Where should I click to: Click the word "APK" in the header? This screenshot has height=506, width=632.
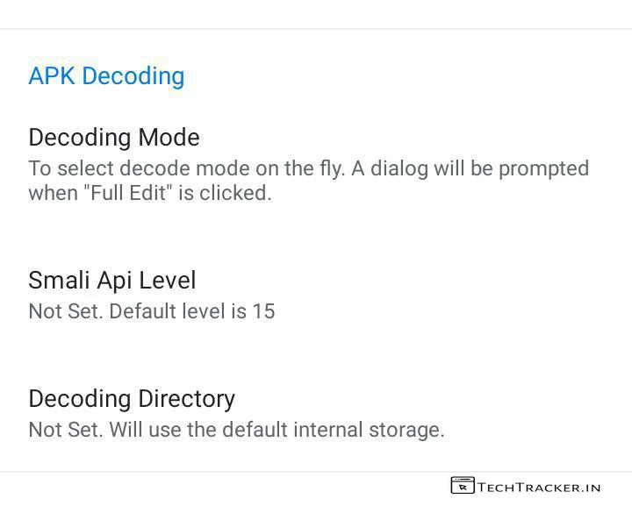point(52,76)
